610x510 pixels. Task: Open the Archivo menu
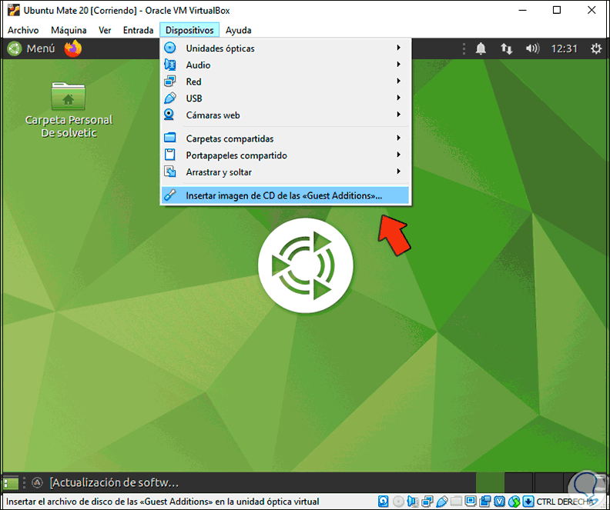(x=23, y=30)
